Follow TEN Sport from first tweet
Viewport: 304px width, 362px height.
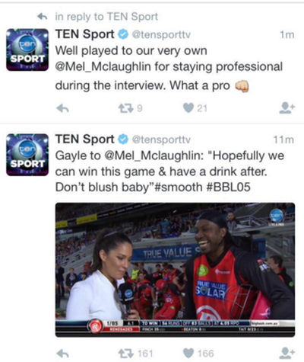(x=287, y=107)
